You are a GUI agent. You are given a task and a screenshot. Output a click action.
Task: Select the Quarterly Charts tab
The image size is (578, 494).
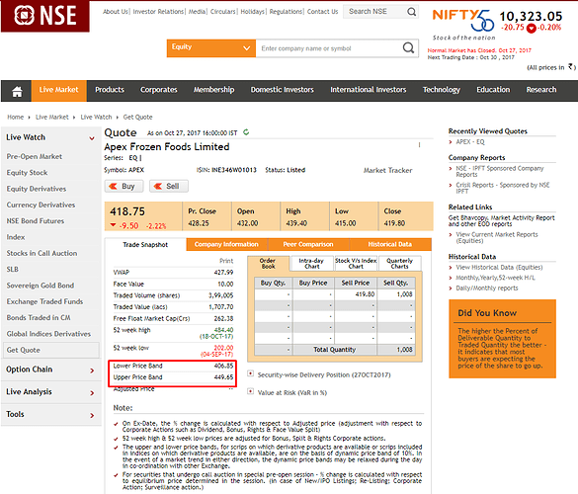(x=399, y=263)
